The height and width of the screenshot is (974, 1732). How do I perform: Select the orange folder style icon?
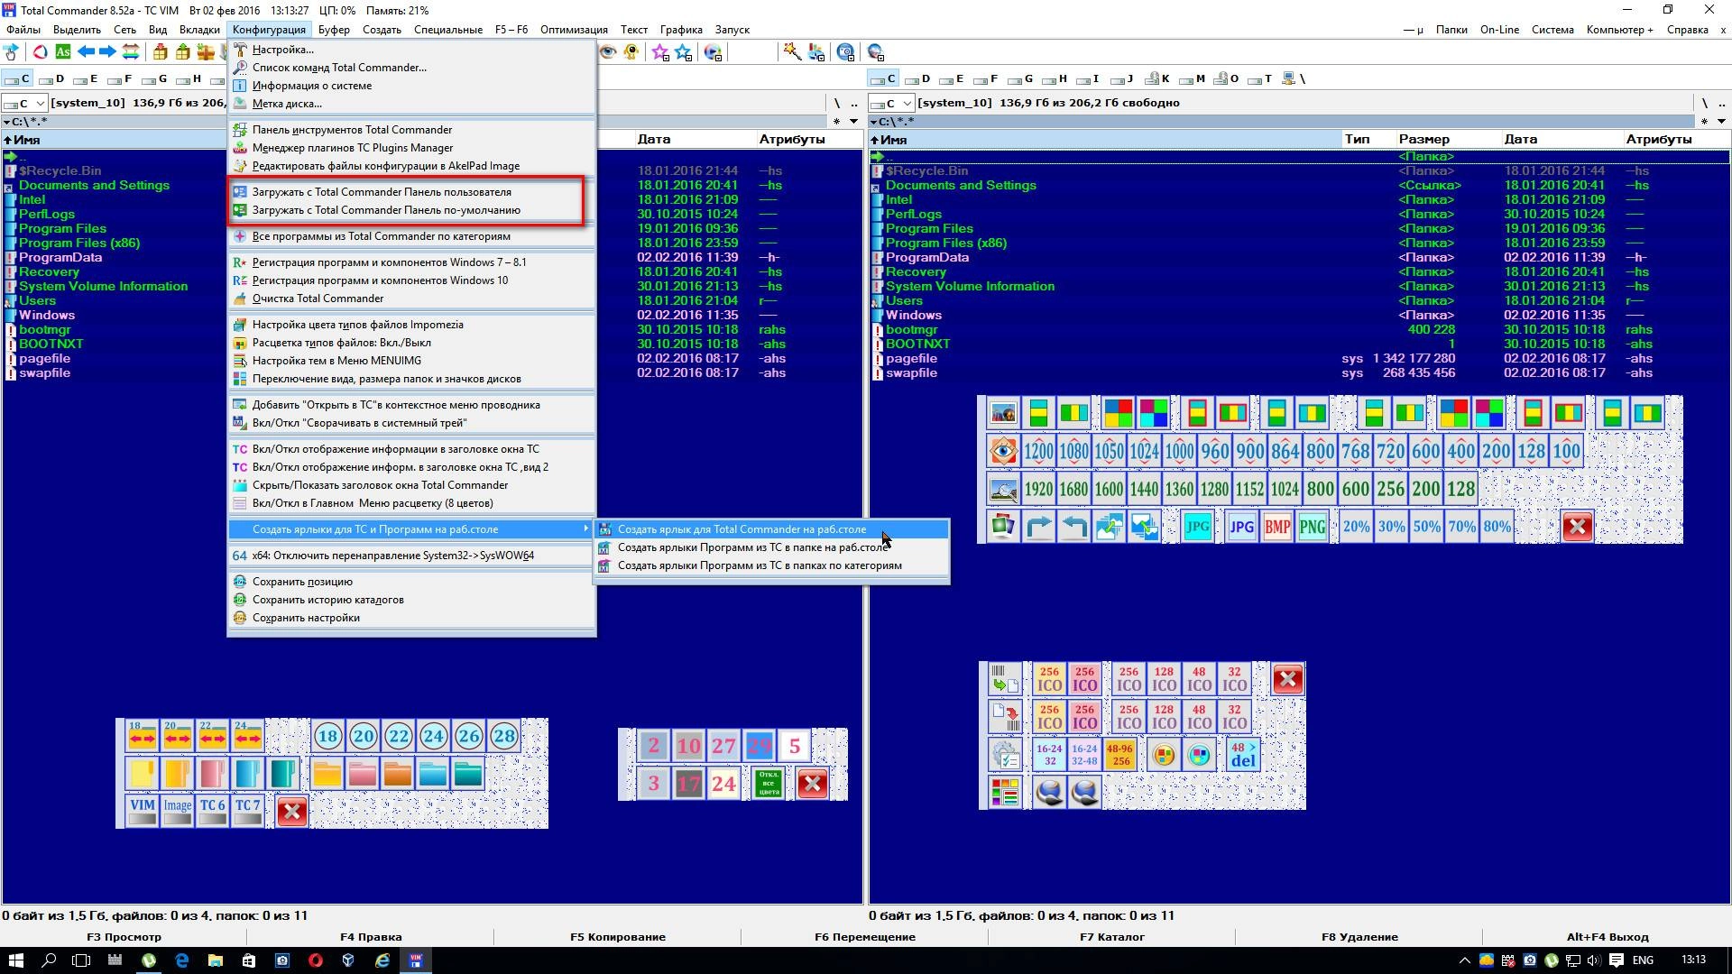click(x=398, y=774)
